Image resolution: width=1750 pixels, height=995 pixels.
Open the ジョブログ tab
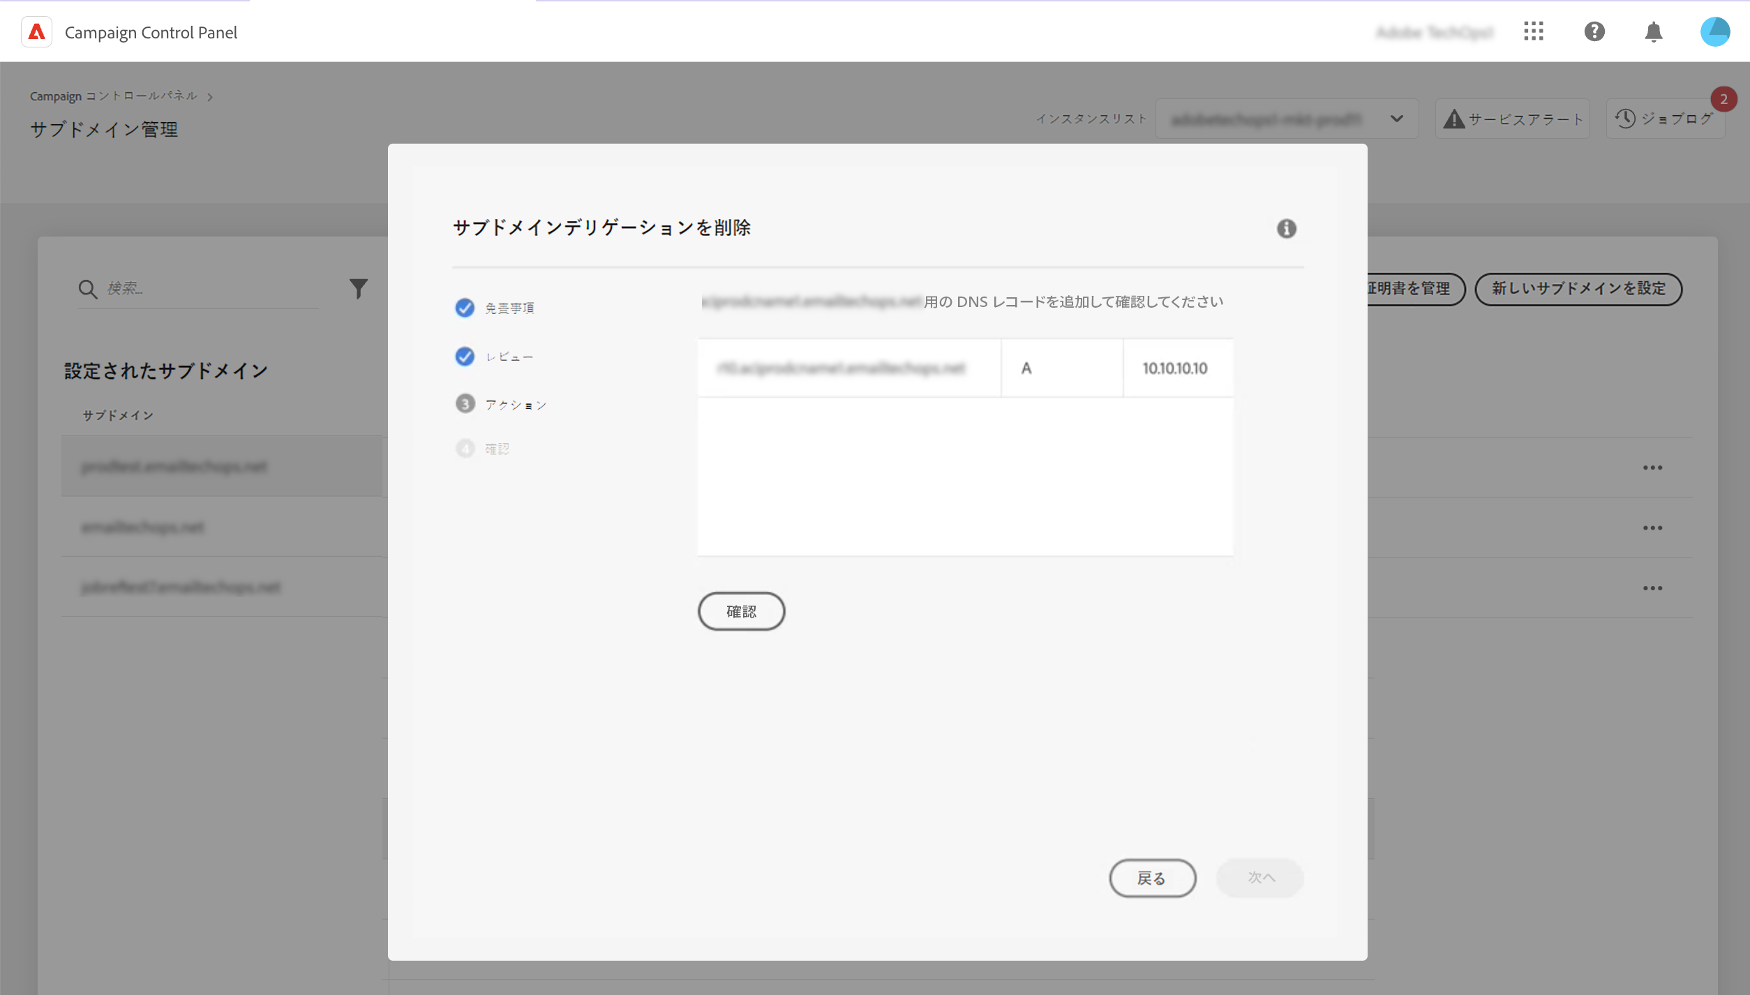1665,119
